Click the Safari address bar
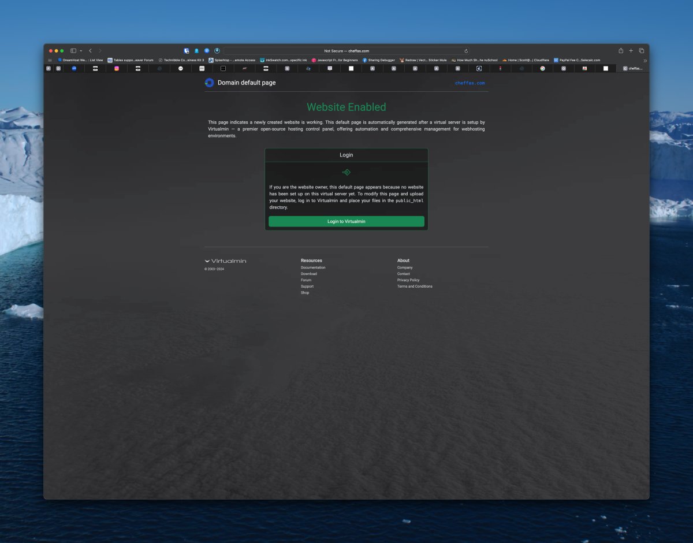Viewport: 693px width, 543px height. (x=346, y=51)
